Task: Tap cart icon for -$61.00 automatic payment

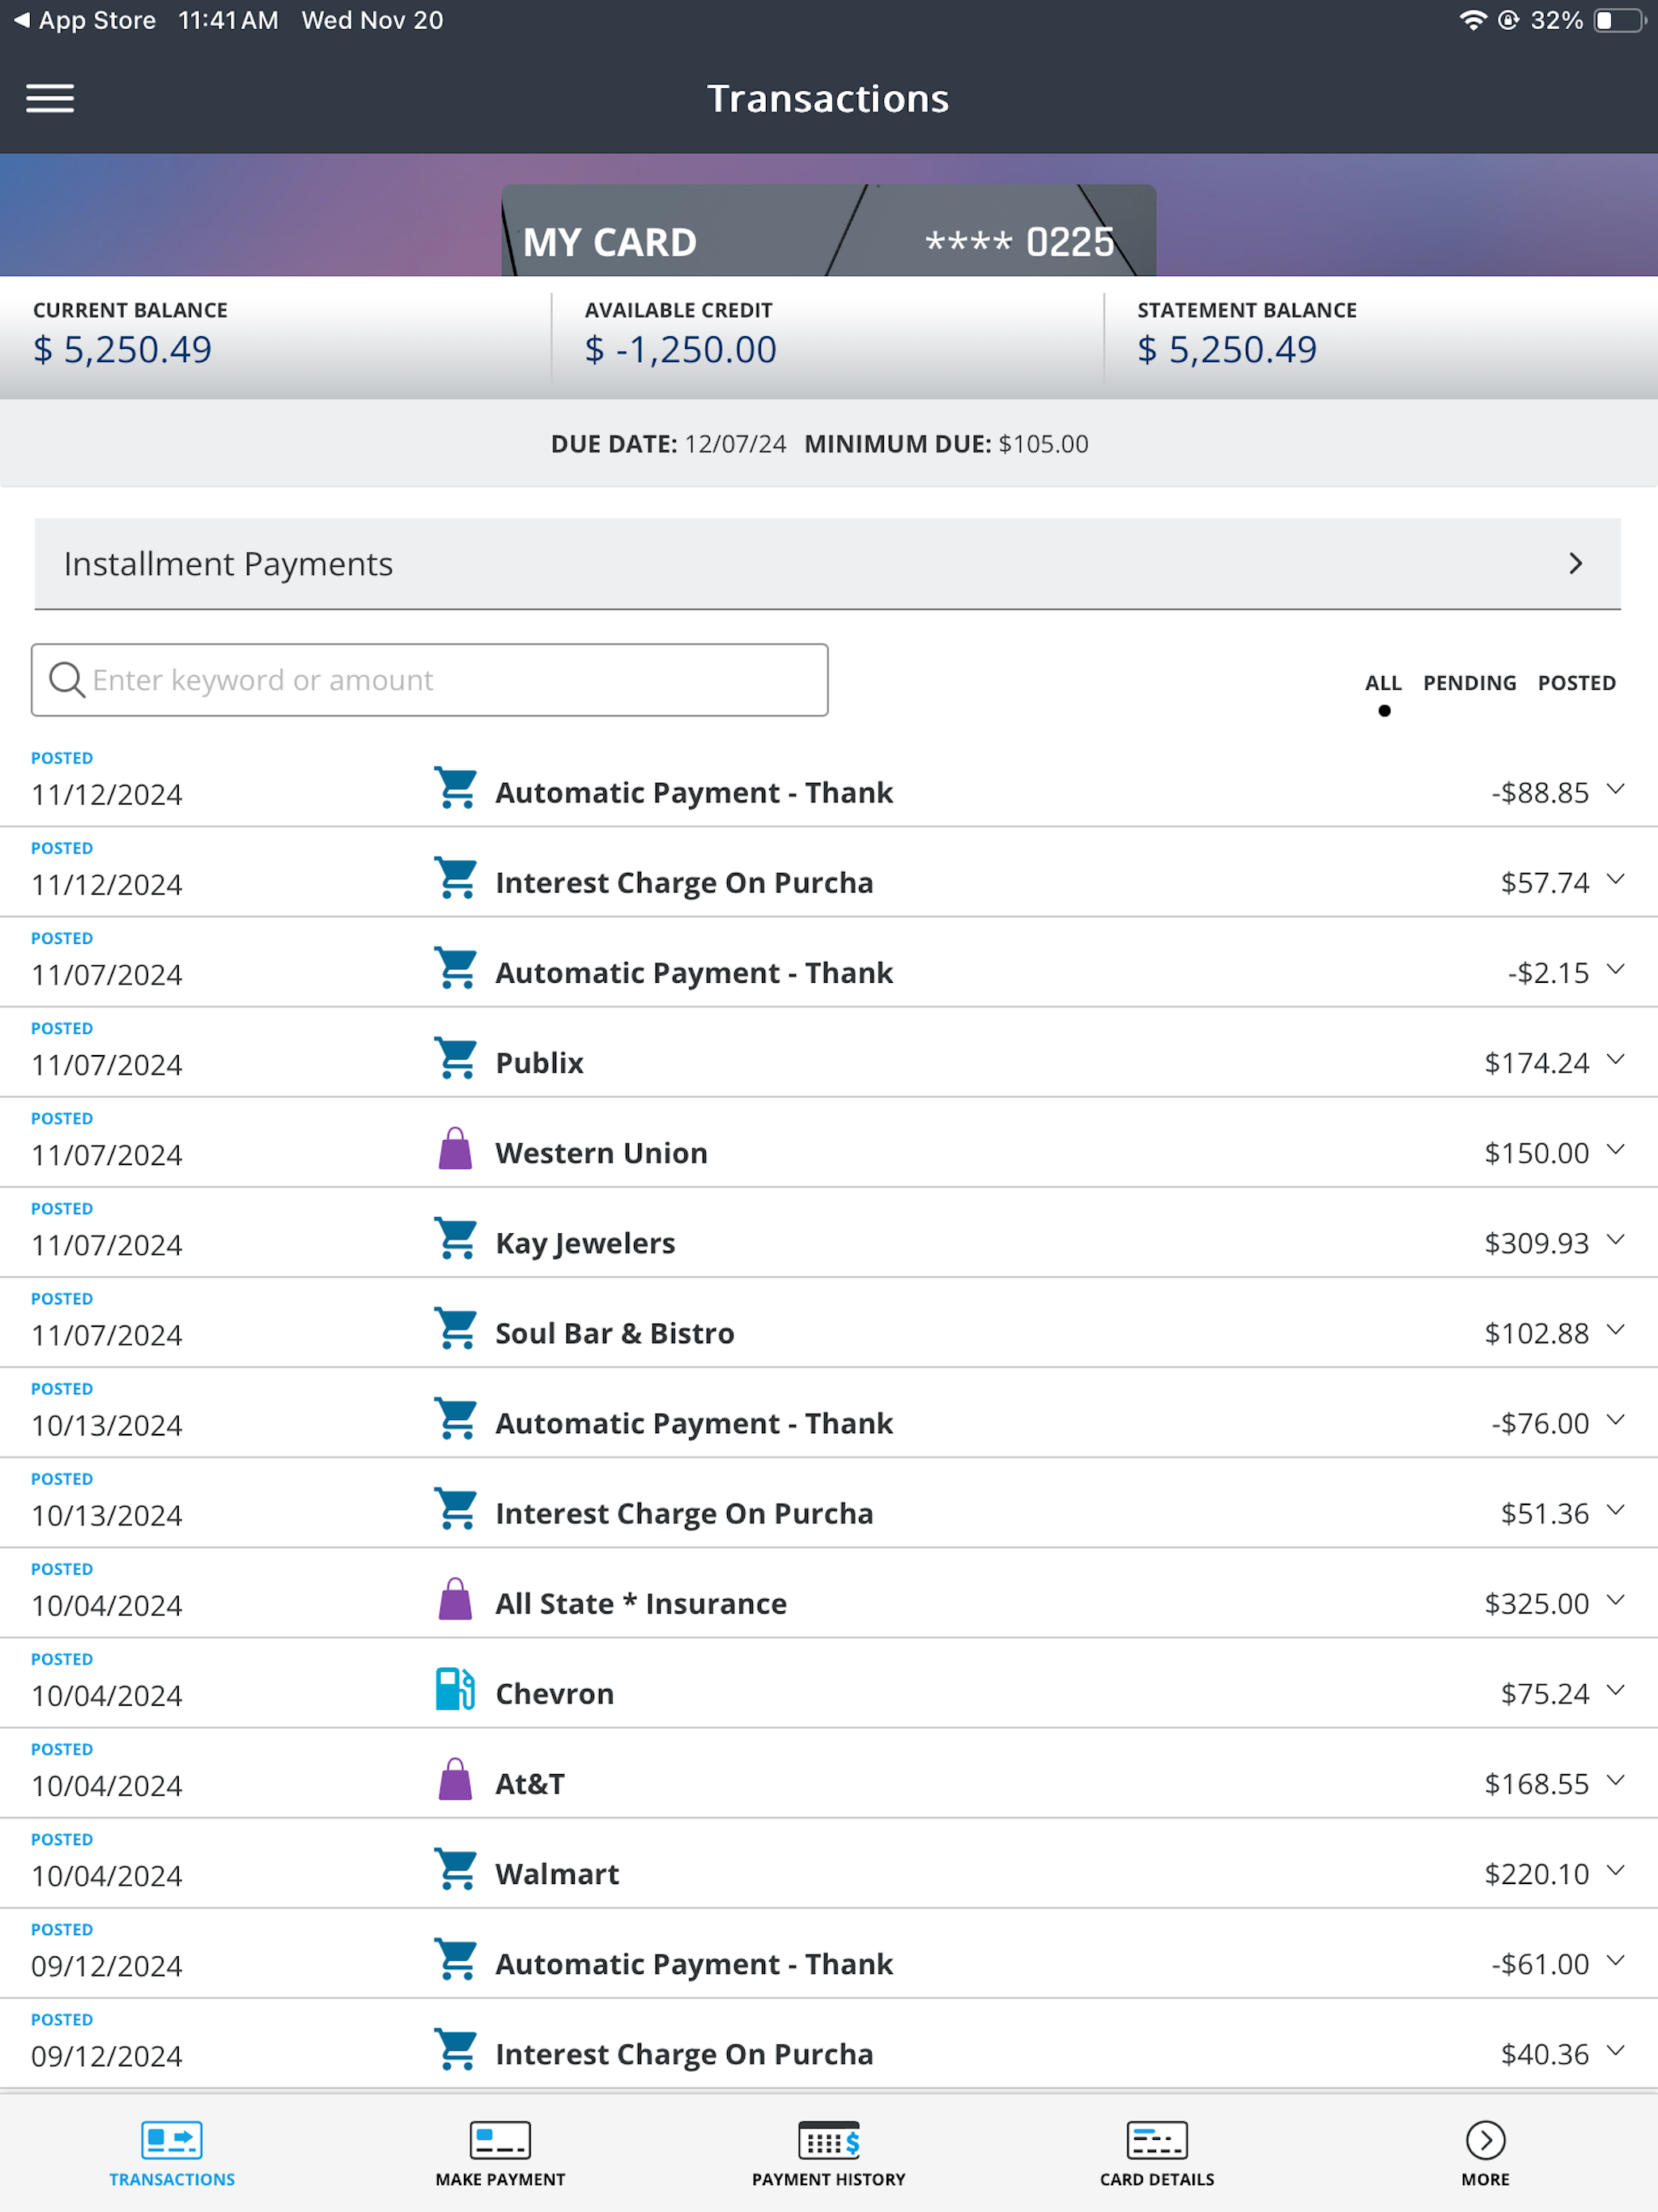Action: tap(456, 1960)
